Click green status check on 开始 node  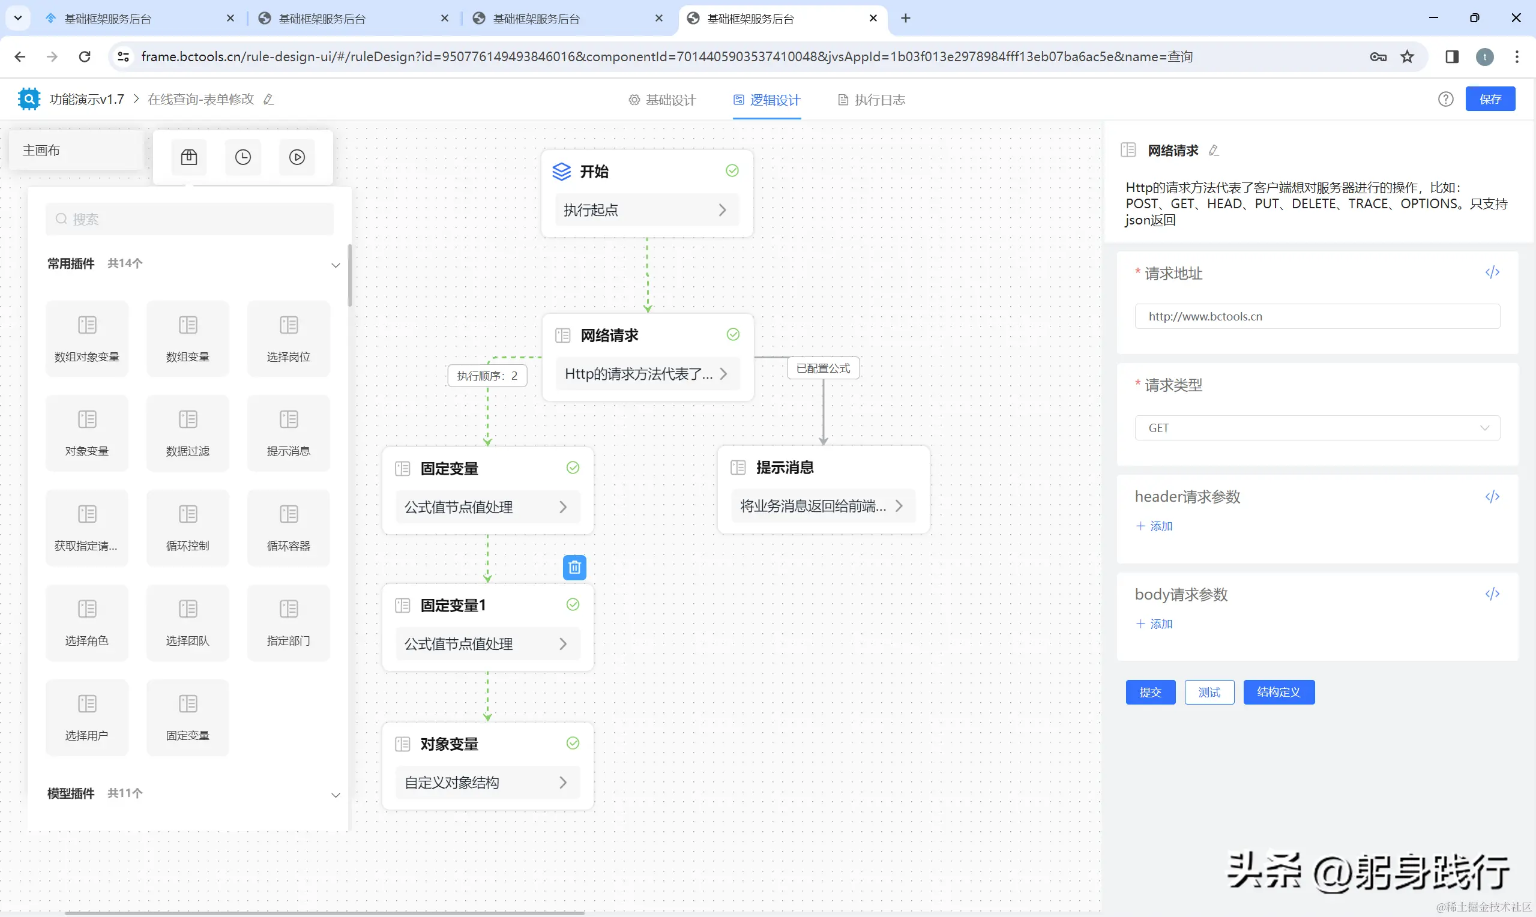(732, 171)
